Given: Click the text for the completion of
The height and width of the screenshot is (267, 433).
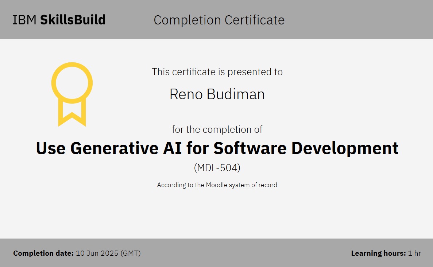Looking at the screenshot, I should point(217,129).
